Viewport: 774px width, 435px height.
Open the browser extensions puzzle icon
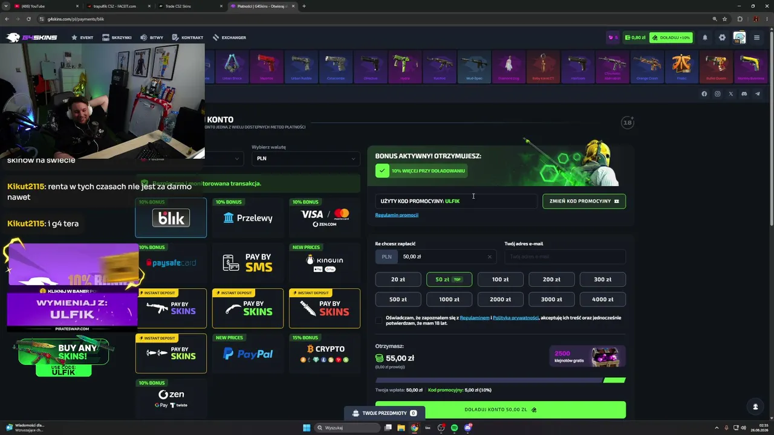click(740, 19)
